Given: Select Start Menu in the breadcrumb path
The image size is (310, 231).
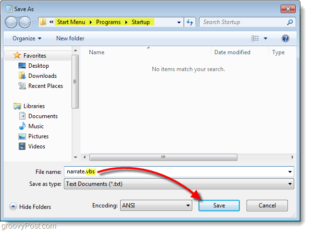Looking at the screenshot, I should tap(71, 22).
